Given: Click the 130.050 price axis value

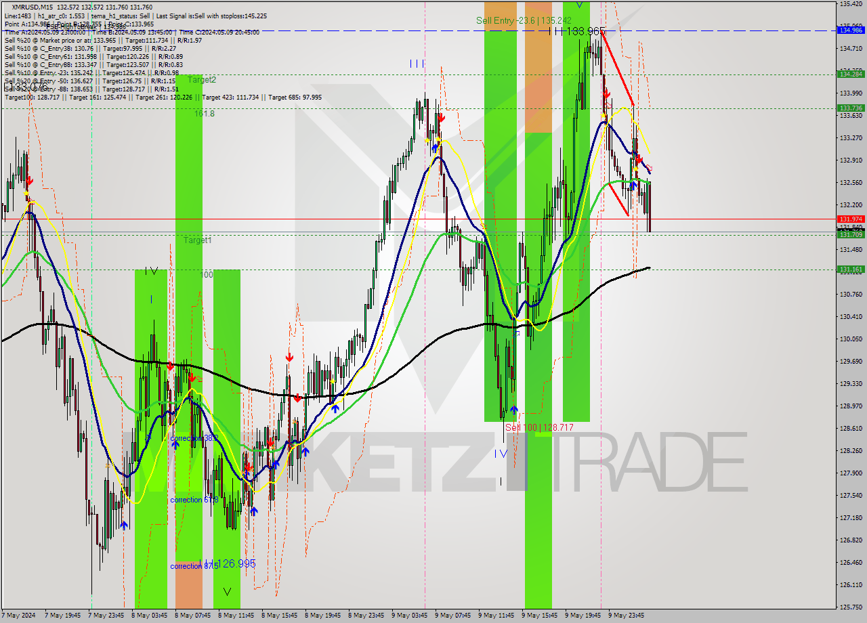Looking at the screenshot, I should tap(851, 339).
